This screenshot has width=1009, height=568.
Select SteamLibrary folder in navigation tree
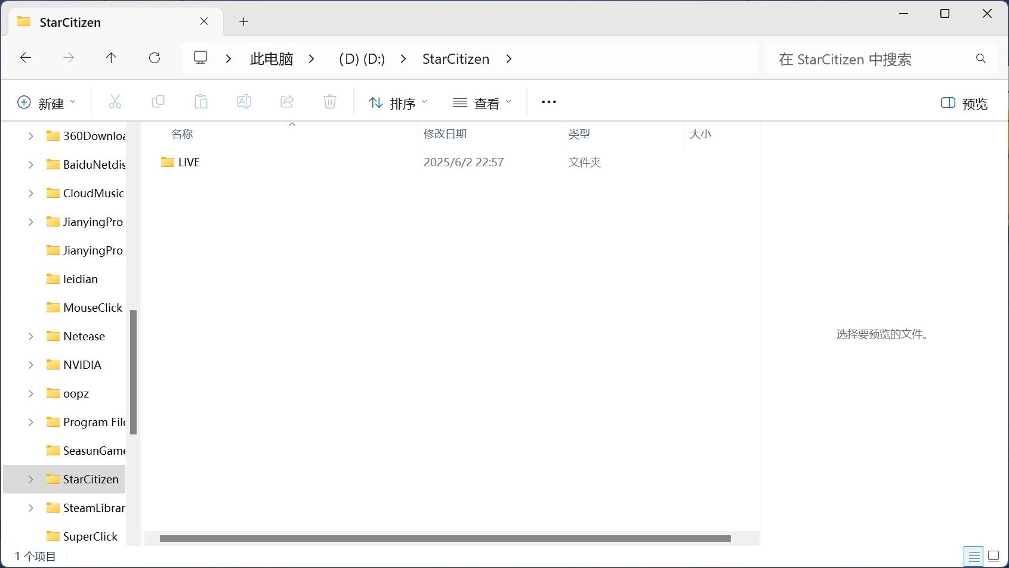tap(87, 508)
